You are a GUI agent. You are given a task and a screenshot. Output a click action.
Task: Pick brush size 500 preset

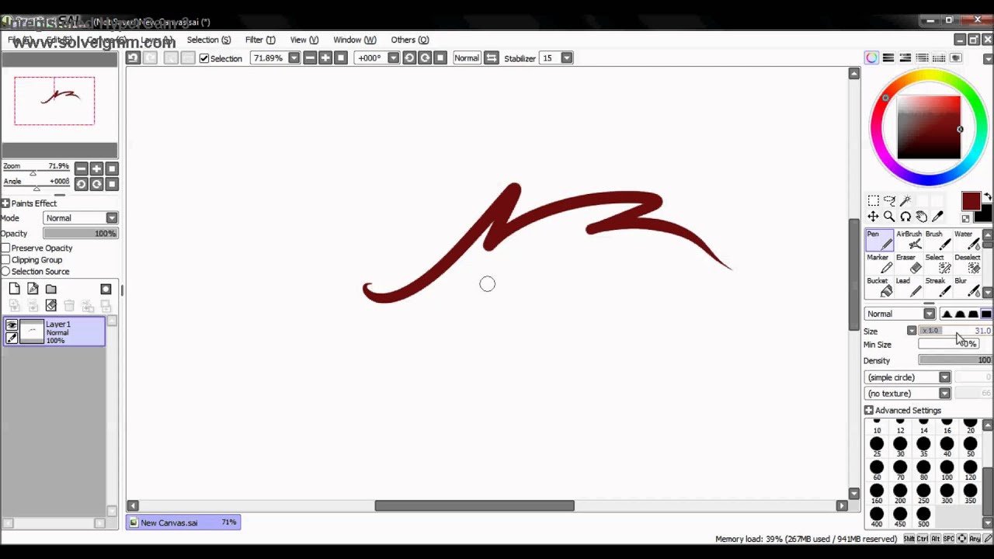(923, 517)
